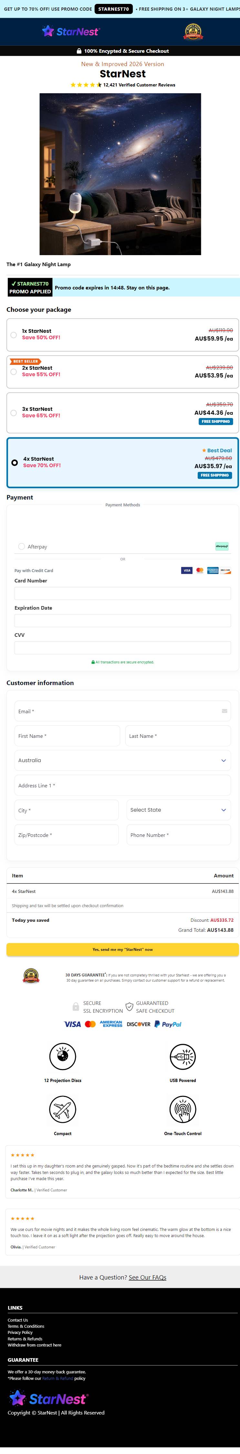Open the Returns & Refunds footer link

(x=25, y=1339)
